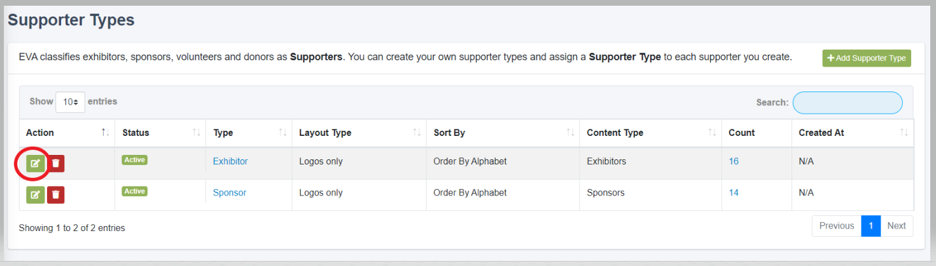The height and width of the screenshot is (266, 936).
Task: Go to the Next page
Action: coord(896,226)
